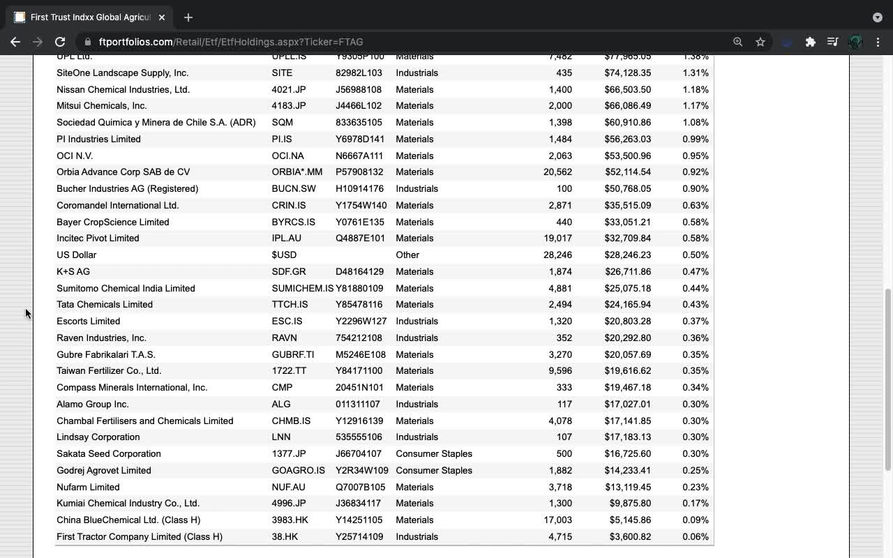
Task: Click Tata Chemicals Limited name
Action: 105,304
